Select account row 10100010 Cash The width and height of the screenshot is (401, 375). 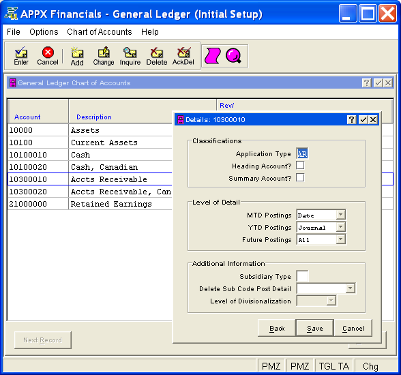(90, 155)
